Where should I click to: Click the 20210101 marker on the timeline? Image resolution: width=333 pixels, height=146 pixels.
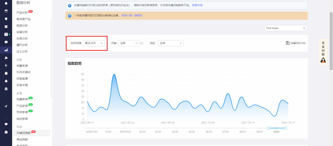point(126,128)
